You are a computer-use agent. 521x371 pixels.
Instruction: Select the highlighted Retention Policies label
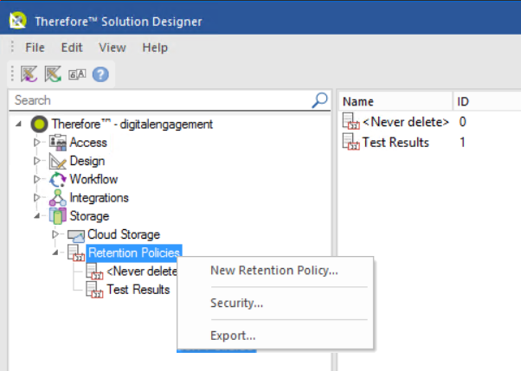point(134,253)
